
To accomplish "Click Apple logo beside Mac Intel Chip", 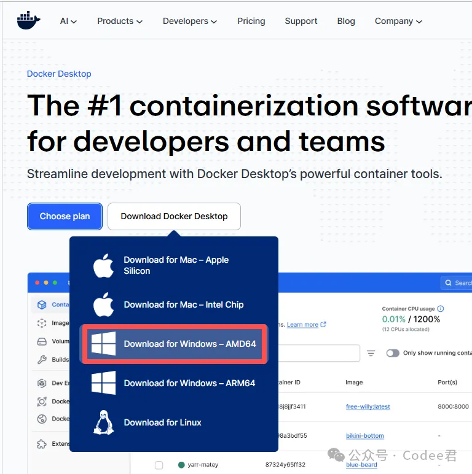I will (x=103, y=305).
